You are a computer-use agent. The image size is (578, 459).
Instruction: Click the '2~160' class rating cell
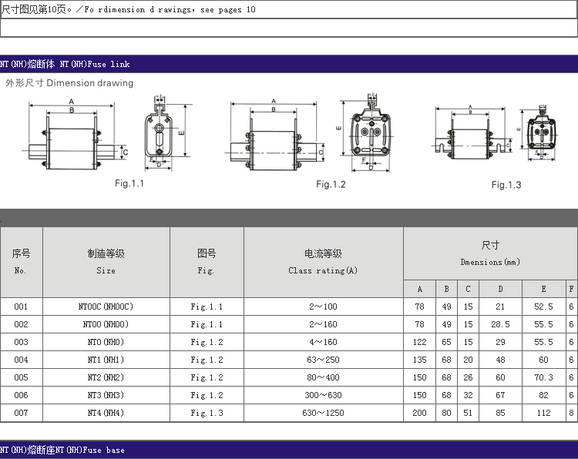323,324
